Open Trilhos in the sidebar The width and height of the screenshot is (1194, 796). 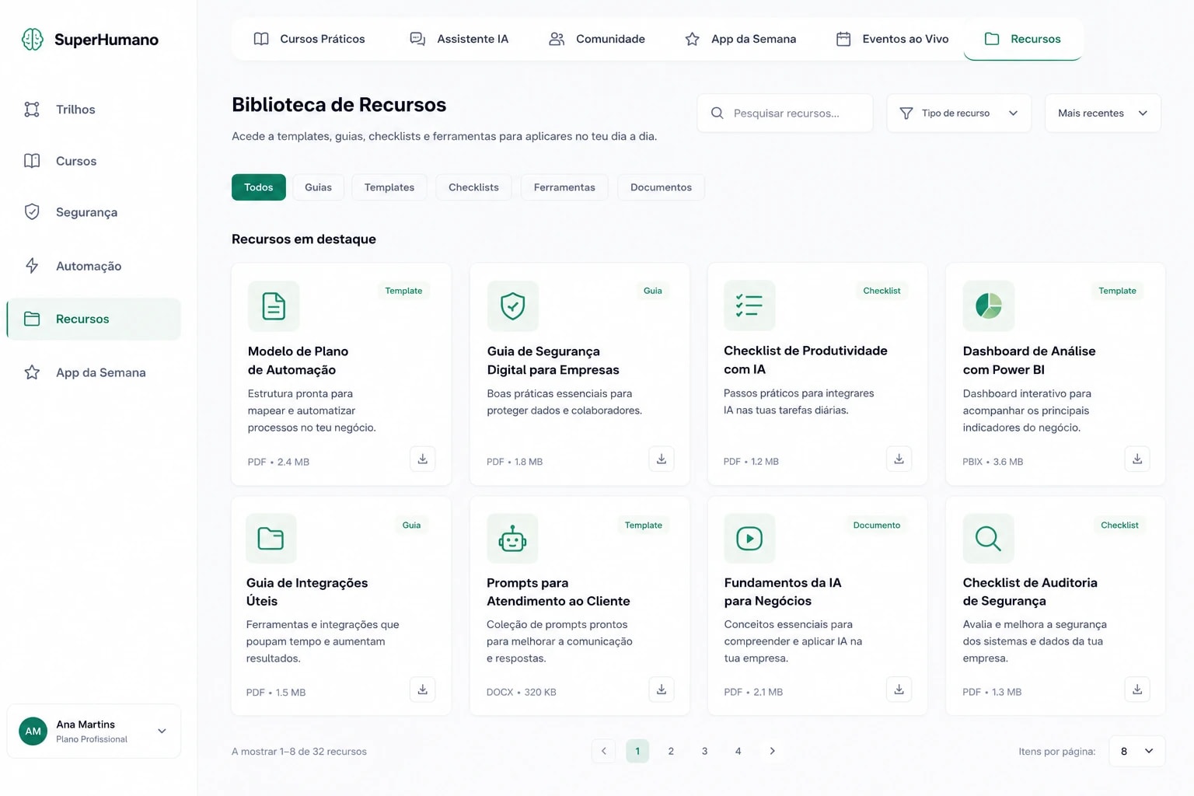(93, 110)
